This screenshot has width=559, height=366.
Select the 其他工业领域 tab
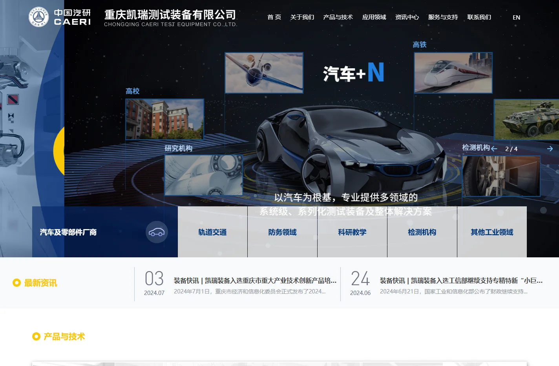pos(492,232)
